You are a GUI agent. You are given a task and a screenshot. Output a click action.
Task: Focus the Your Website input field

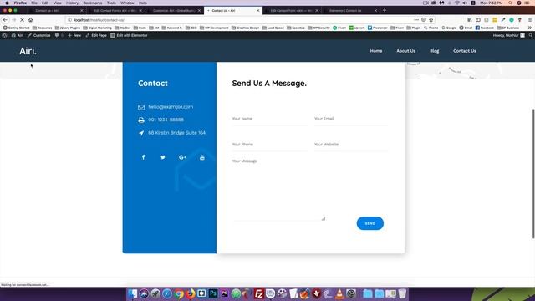(x=351, y=145)
